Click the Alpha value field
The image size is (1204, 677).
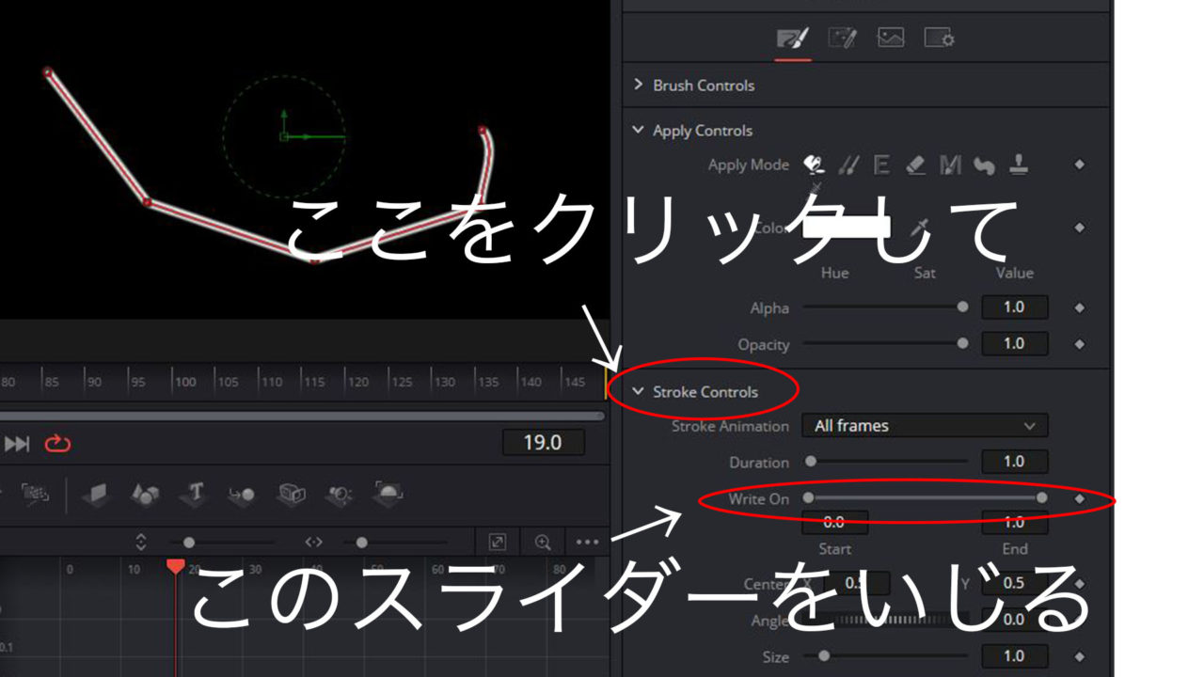pyautogui.click(x=1014, y=307)
